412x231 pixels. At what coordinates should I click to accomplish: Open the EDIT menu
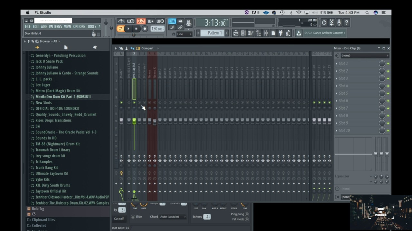tap(36, 27)
